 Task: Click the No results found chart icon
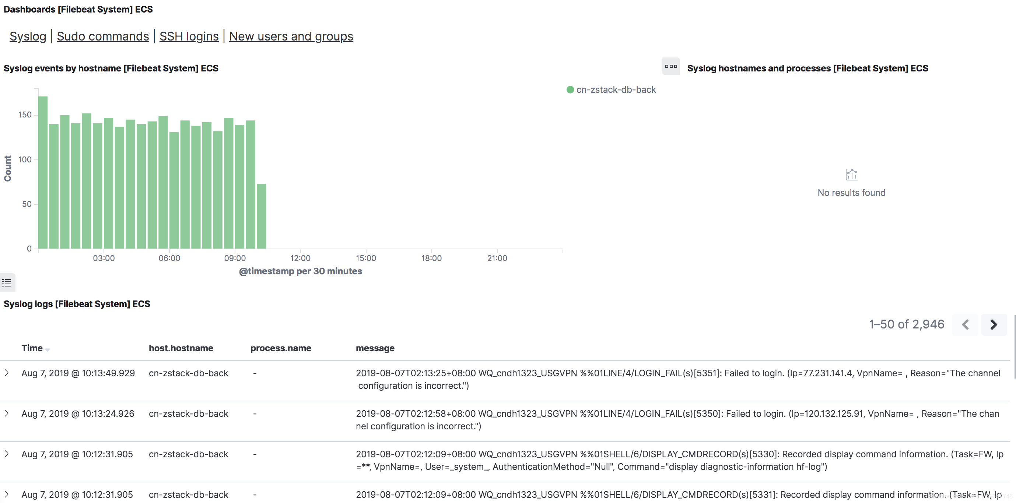pos(852,174)
